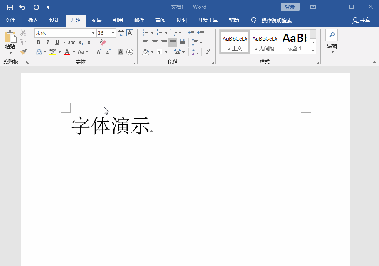The width and height of the screenshot is (379, 266).
Task: Click the Save icon on quick access toolbar
Action: pos(10,7)
